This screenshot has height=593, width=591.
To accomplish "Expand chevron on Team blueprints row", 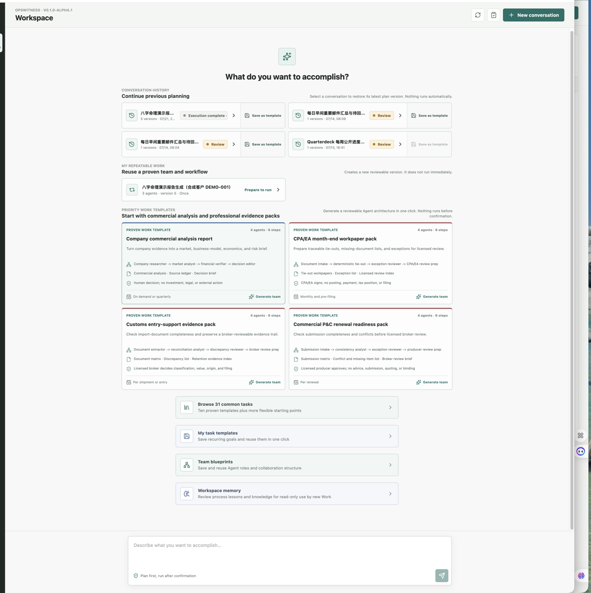I will (x=390, y=465).
